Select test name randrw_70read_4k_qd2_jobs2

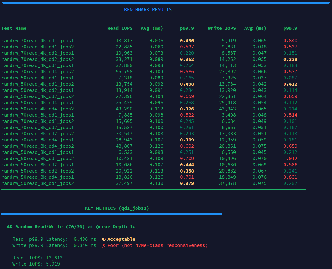coord(38,59)
